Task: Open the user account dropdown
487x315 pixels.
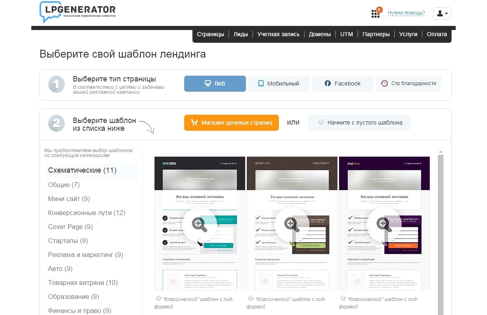Action: (x=443, y=14)
